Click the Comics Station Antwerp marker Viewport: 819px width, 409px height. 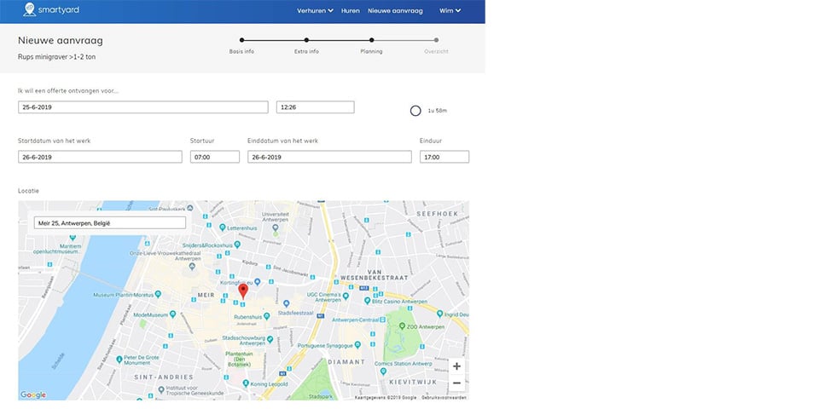click(x=383, y=372)
